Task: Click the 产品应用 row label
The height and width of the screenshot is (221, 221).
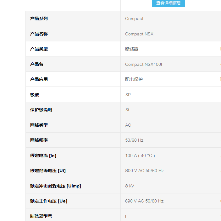Action: coord(39,79)
